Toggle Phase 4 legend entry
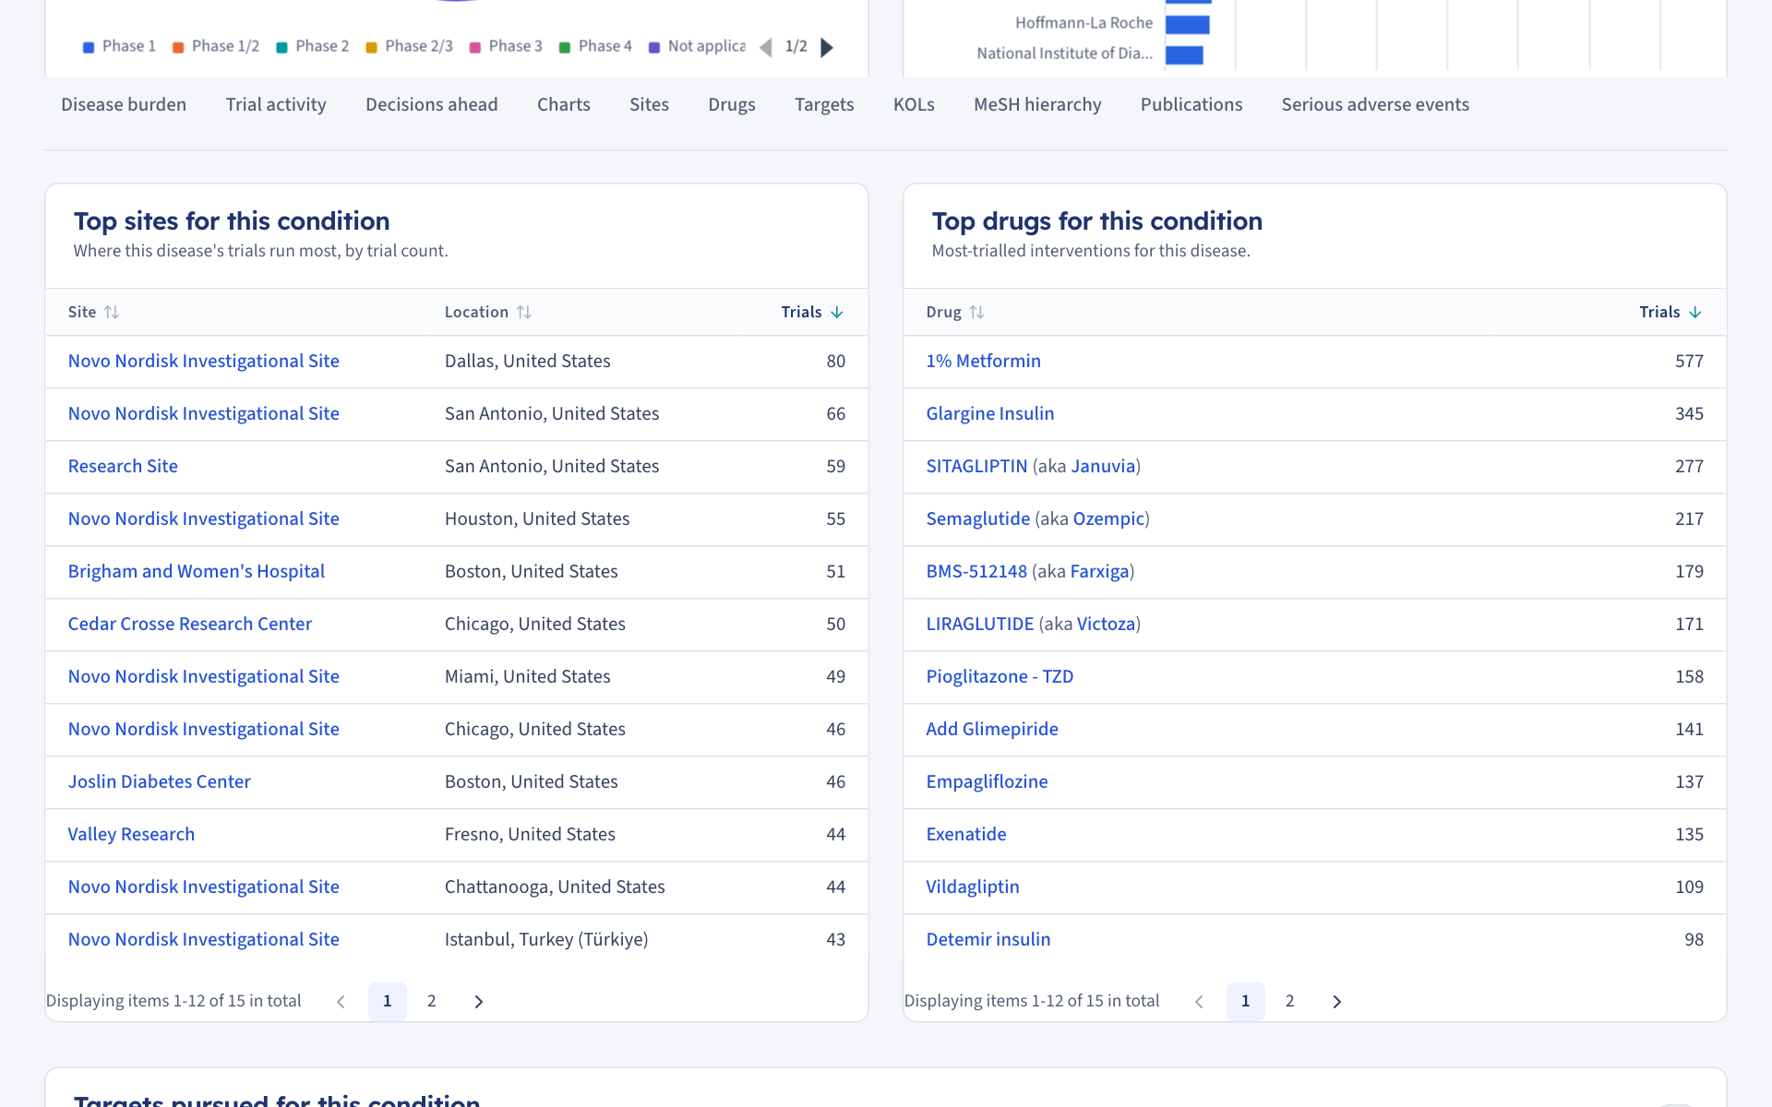Screen dimensions: 1772x1107 595,46
